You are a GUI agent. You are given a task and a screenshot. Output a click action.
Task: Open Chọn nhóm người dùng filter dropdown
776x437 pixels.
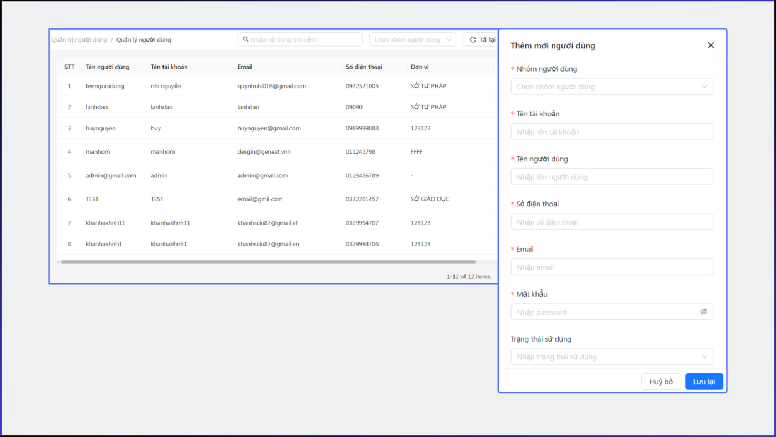(x=412, y=39)
